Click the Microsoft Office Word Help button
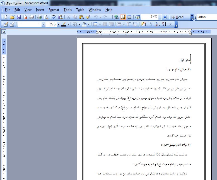Image resolution: width=217 pixels, height=180 pixels. tap(165, 17)
